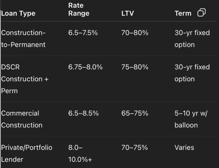Click the 6.75–8.0% rate cell
Viewport: 219px width, 168px height.
tap(85, 67)
